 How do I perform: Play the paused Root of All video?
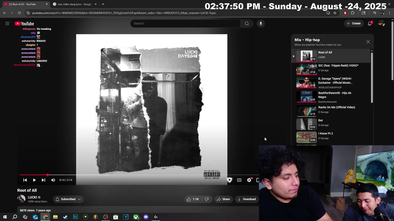(x=34, y=180)
